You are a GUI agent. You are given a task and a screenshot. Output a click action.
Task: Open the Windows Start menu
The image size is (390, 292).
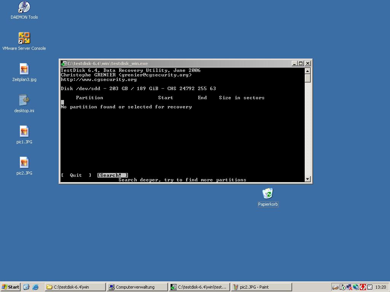pyautogui.click(x=10, y=287)
